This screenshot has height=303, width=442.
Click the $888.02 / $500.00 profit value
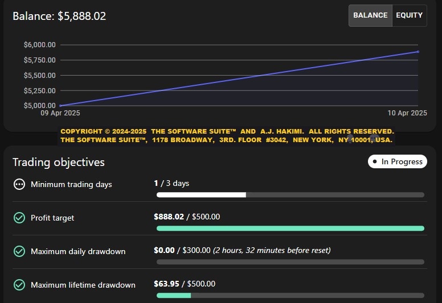coord(187,217)
